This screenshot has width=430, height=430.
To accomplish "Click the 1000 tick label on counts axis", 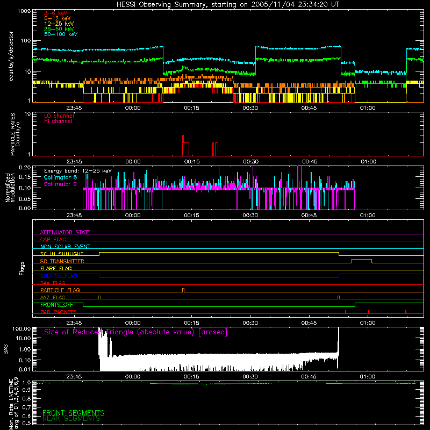I will coord(24,11).
